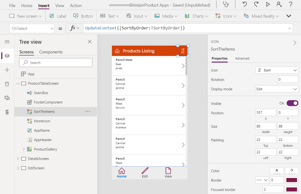The width and height of the screenshot is (301, 194).
Task: Open Pencil West Sorvino item arrow
Action: [x=183, y=105]
